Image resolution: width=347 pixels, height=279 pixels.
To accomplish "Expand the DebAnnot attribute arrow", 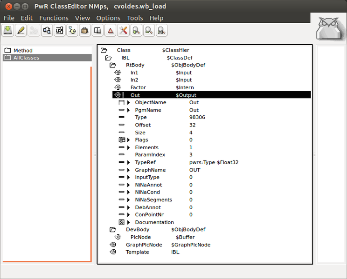I will point(129,207).
